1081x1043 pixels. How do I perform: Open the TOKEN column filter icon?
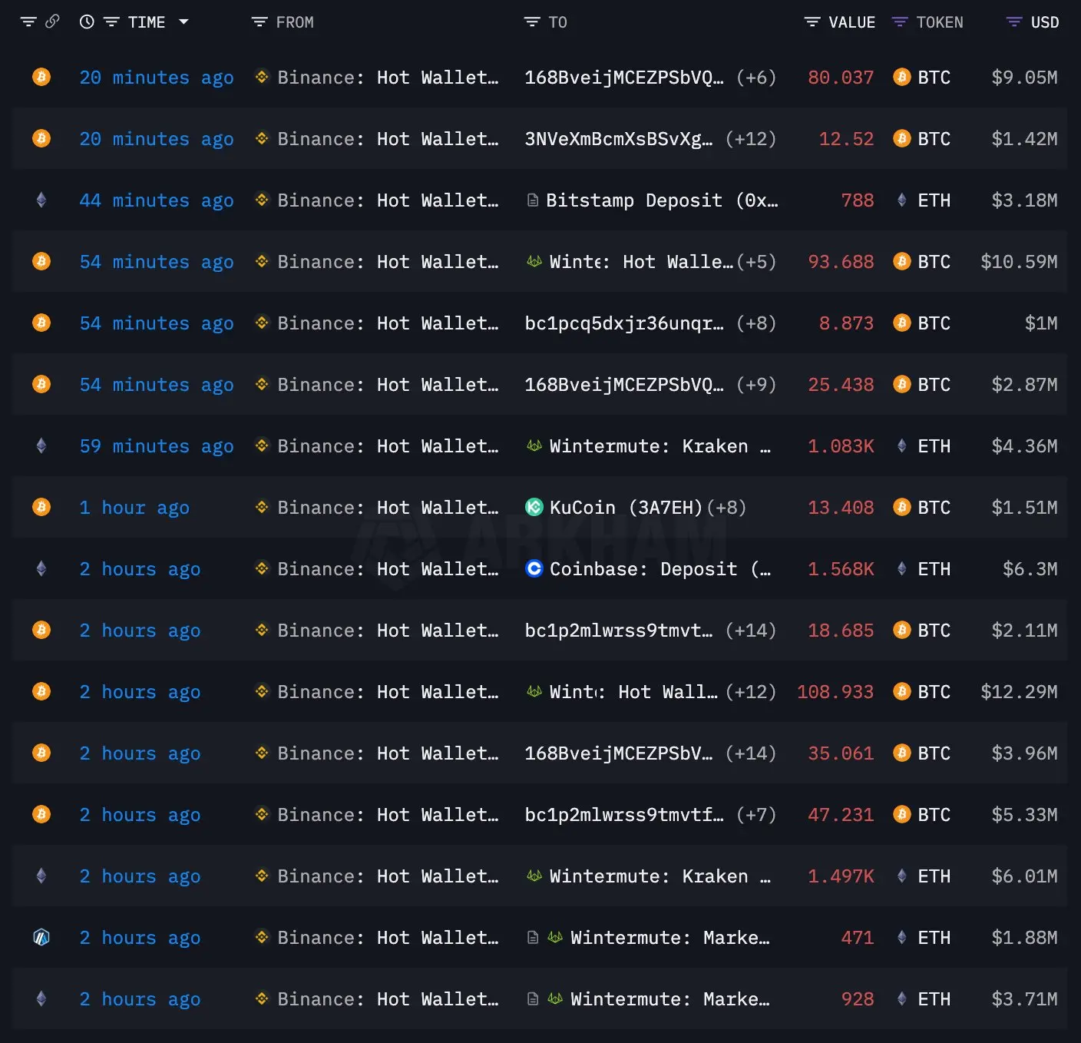pos(900,22)
